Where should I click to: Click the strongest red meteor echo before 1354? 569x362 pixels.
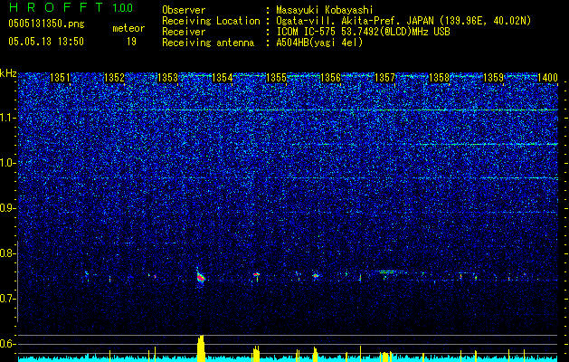coord(201,278)
